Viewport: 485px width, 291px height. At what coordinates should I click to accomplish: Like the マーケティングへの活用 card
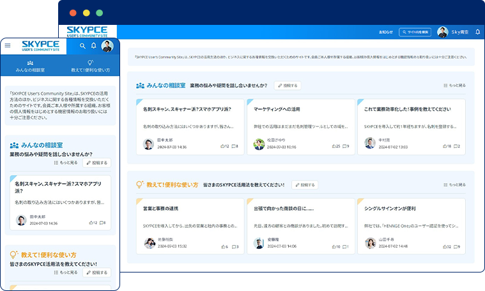click(x=336, y=146)
